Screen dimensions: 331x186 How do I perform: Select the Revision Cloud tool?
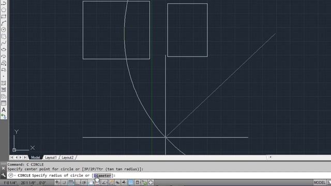(4, 37)
